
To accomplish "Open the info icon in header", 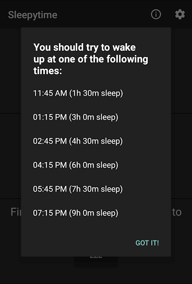I will pos(156,14).
